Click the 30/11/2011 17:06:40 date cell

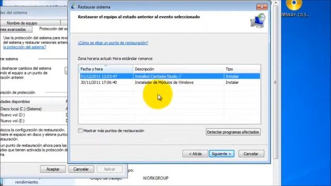99,83
